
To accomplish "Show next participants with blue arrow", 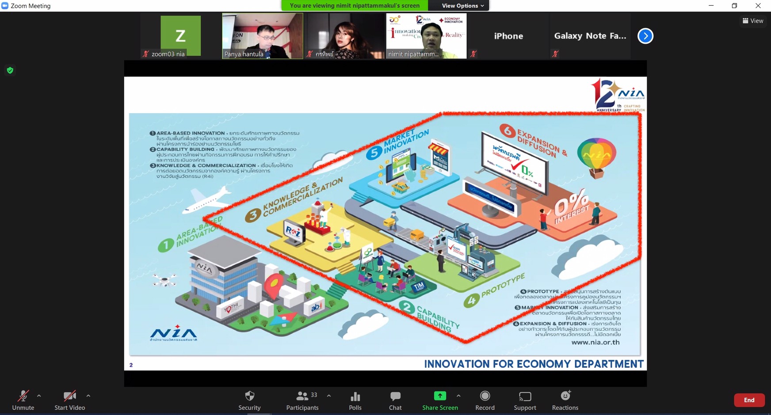I will (645, 36).
